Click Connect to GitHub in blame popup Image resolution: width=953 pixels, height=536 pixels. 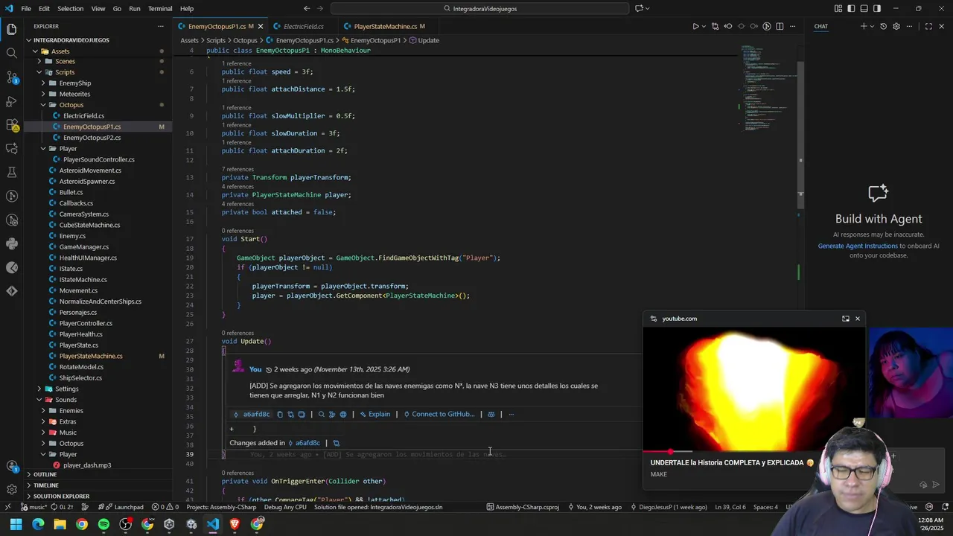click(439, 414)
